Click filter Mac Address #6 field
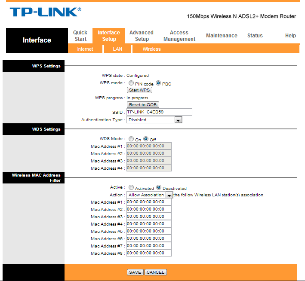The image size is (305, 281). click(x=149, y=238)
